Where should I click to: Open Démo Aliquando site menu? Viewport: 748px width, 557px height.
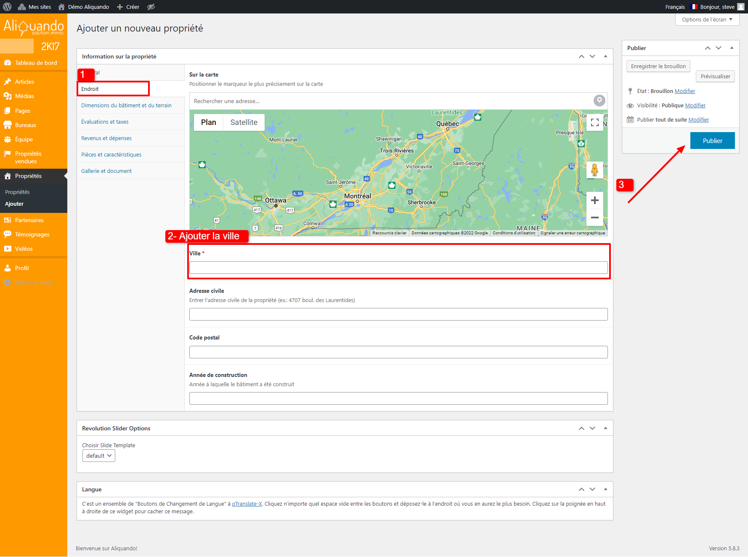83,7
